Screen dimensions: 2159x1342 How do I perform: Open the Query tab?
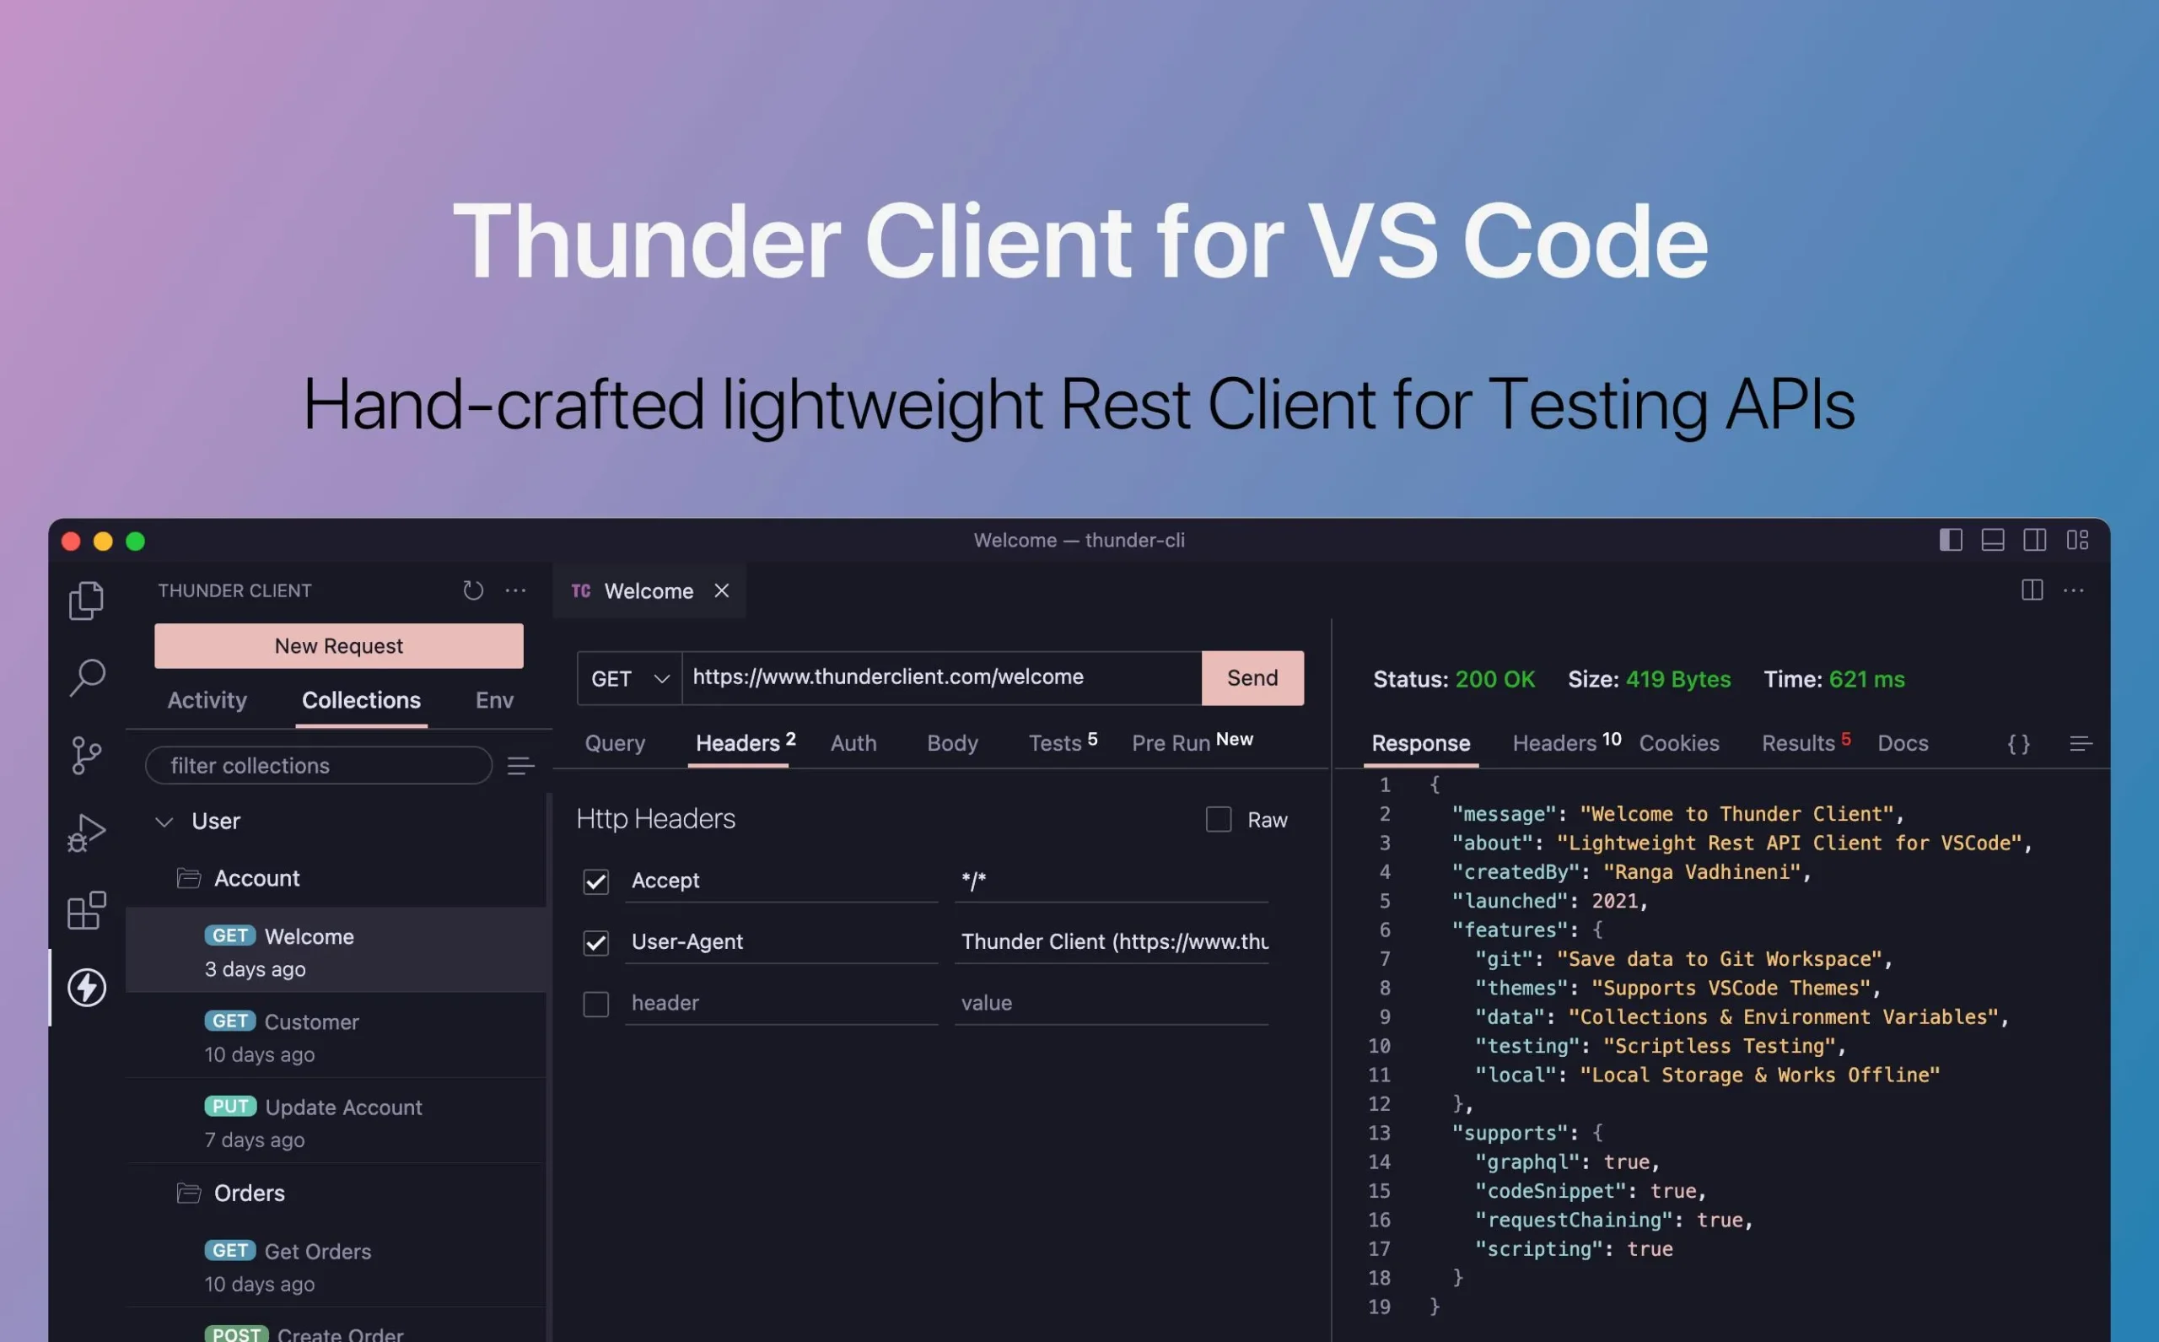click(615, 744)
